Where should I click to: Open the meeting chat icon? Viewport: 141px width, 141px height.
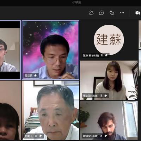pos(102,13)
